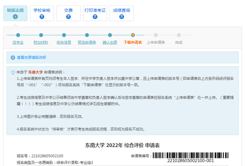The width and height of the screenshot is (245, 166).
Task: Select the 成绩查询 tab
Action: [122, 13]
